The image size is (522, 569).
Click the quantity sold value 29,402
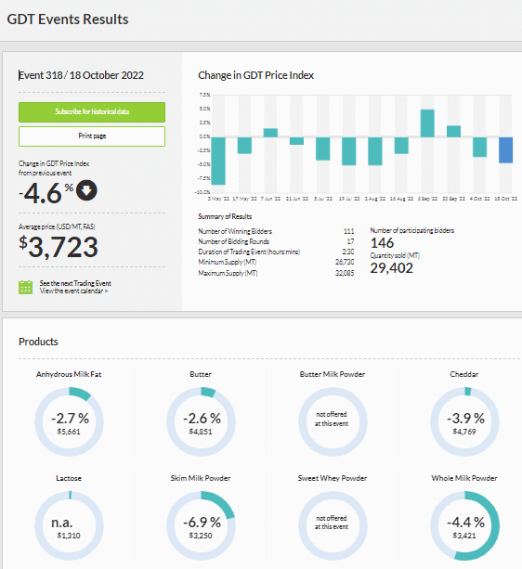coord(391,268)
